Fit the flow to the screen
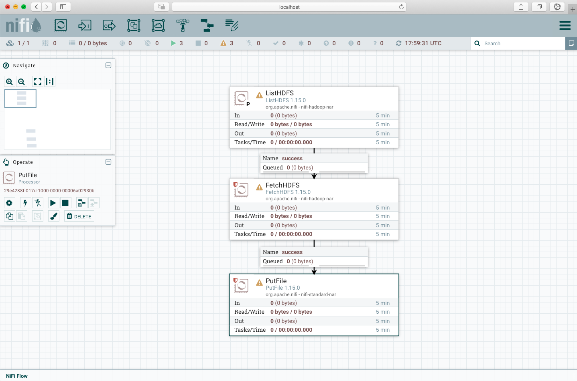The image size is (577, 381). (x=38, y=82)
